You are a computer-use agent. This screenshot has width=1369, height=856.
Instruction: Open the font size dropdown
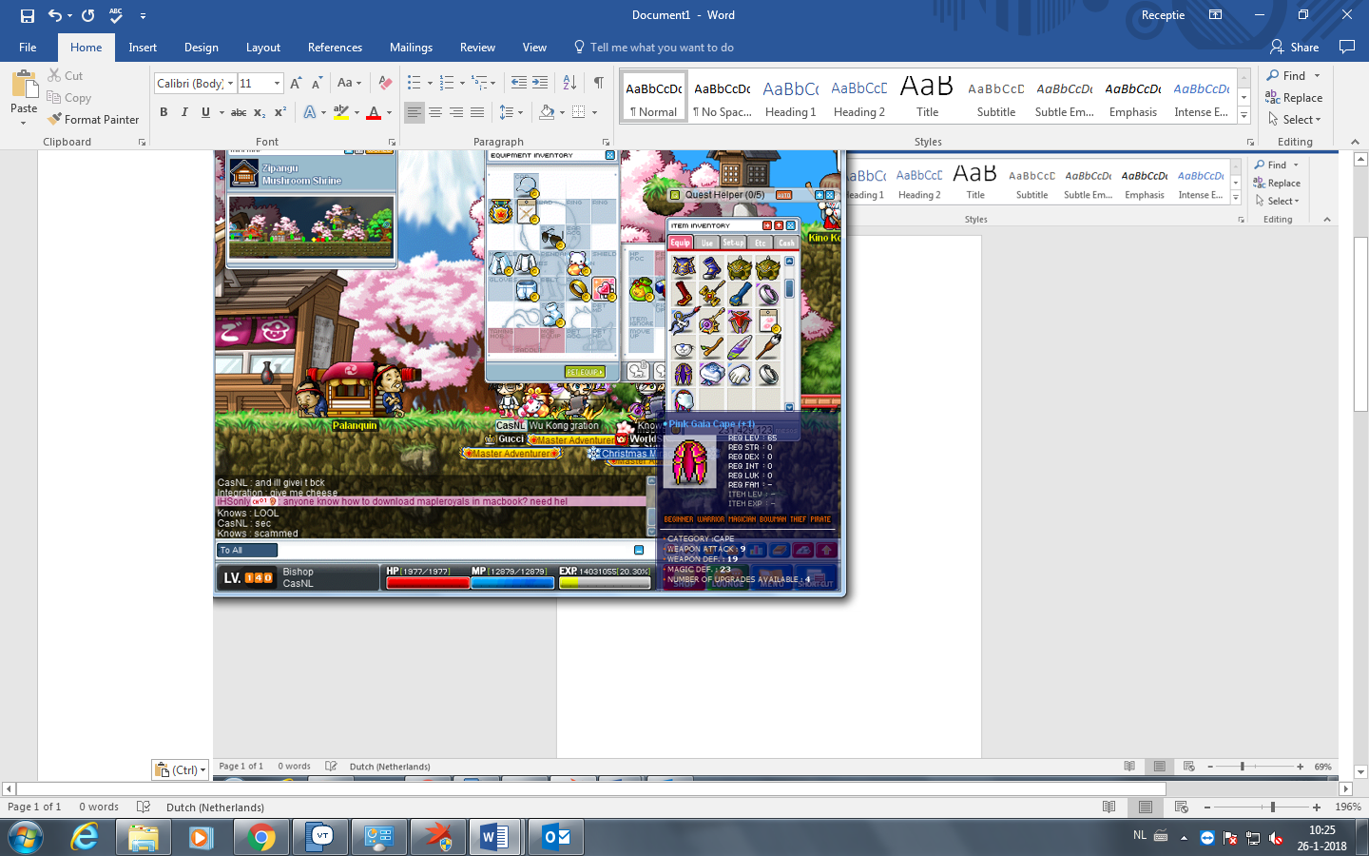pos(277,83)
